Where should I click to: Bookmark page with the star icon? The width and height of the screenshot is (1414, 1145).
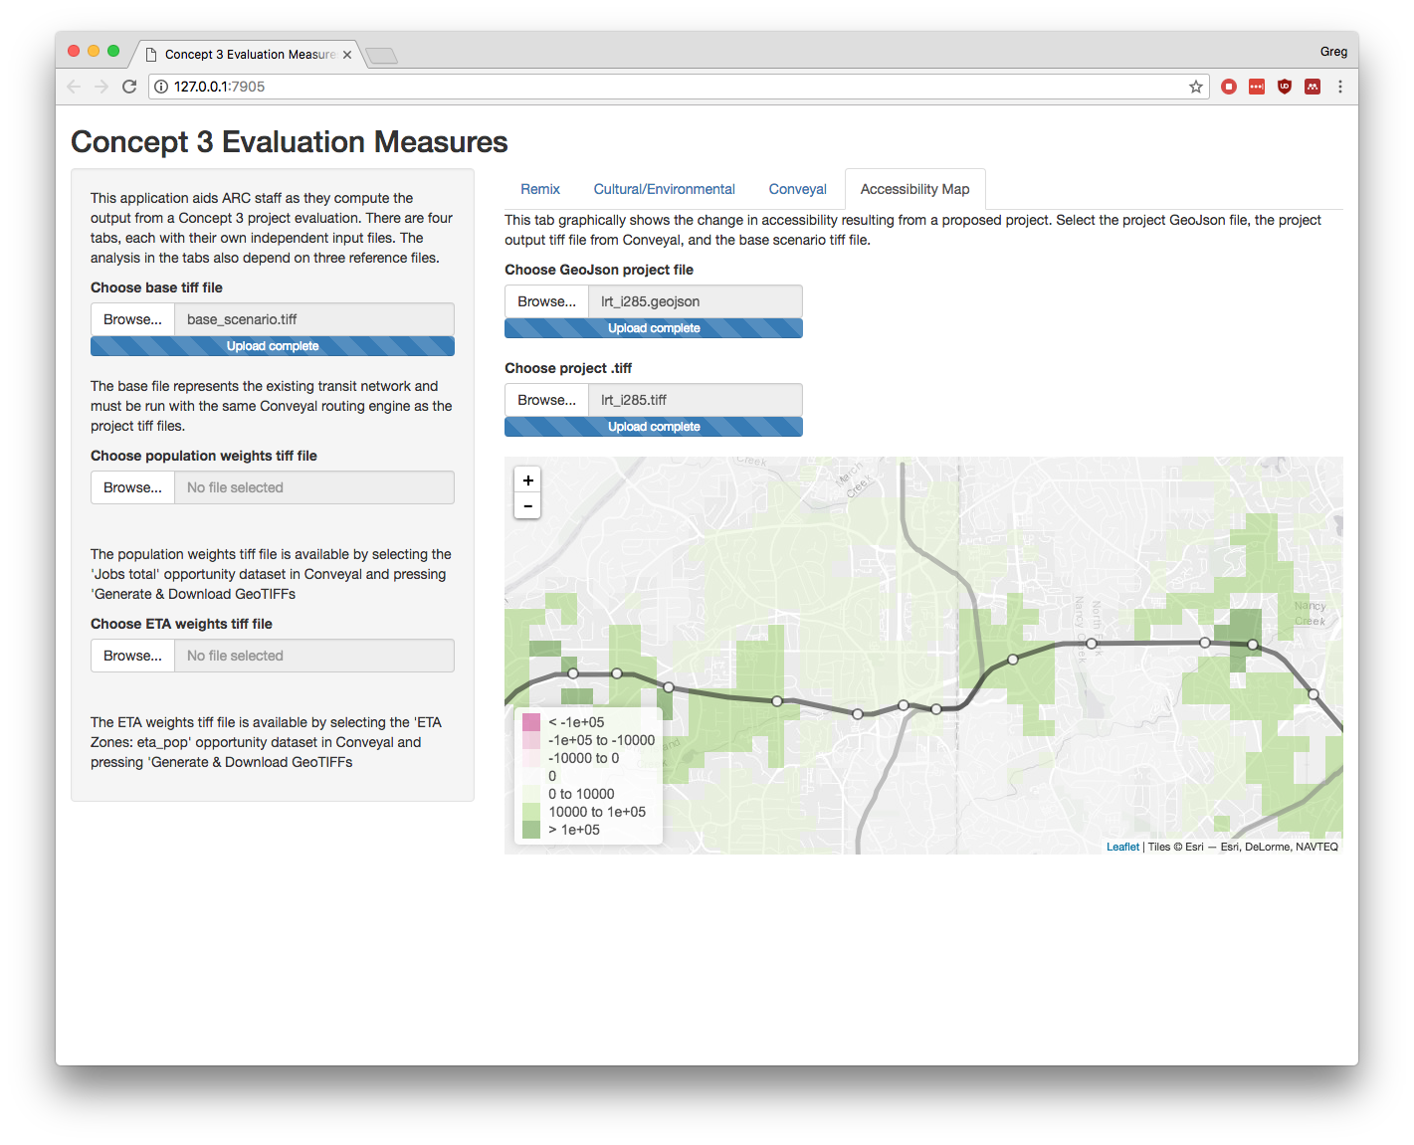[1196, 87]
